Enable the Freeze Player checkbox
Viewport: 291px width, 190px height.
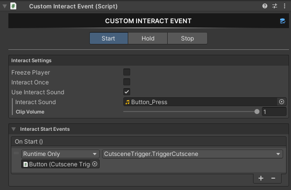pyautogui.click(x=127, y=72)
